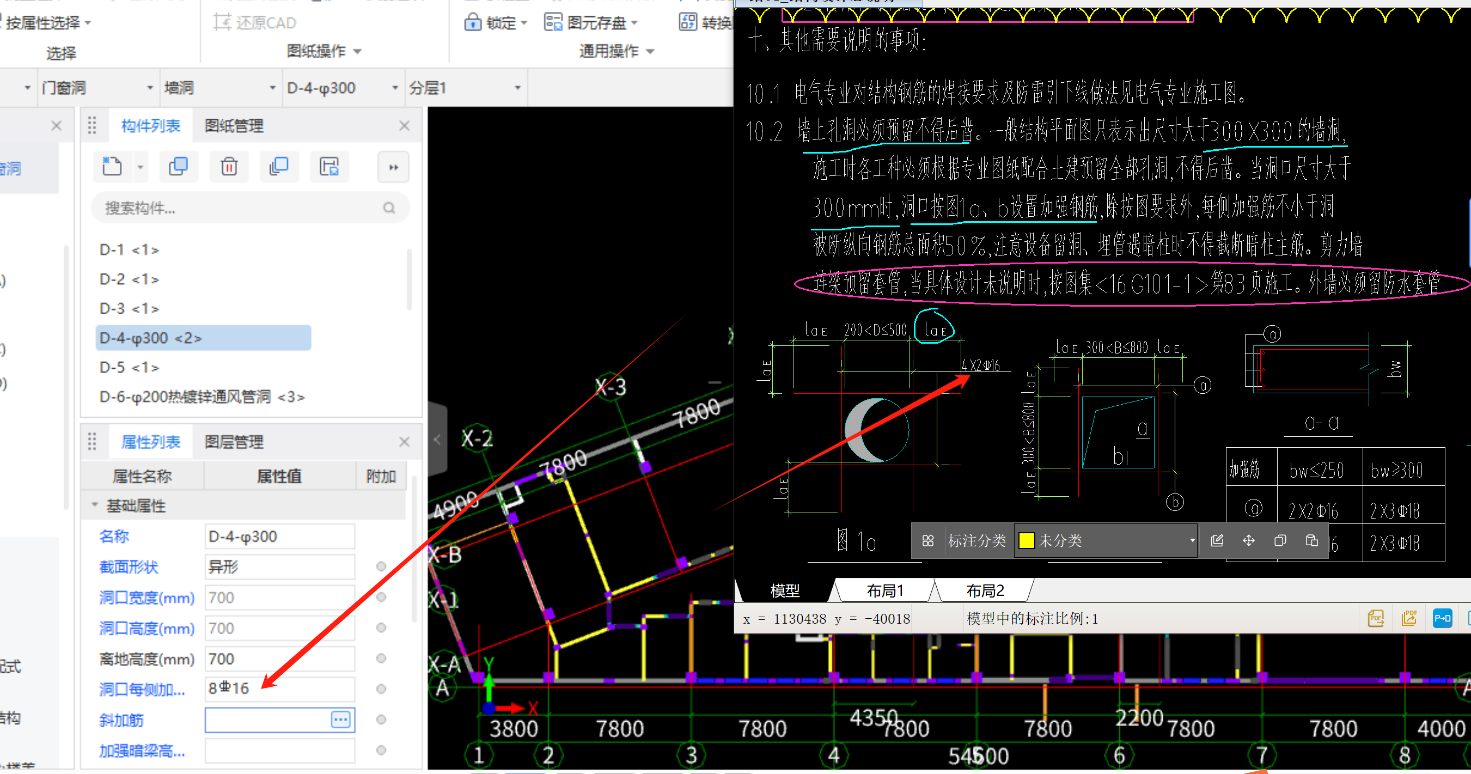Select component D-1 <1> in the list

coord(129,249)
